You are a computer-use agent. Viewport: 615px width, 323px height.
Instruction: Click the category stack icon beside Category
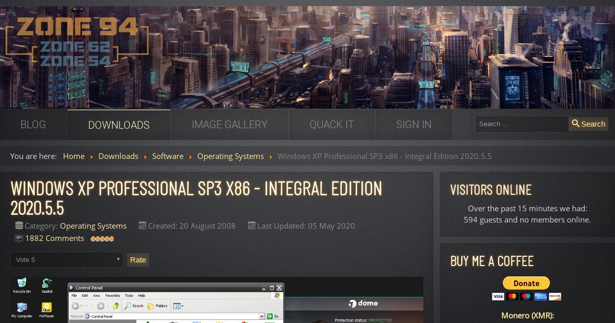coord(19,226)
